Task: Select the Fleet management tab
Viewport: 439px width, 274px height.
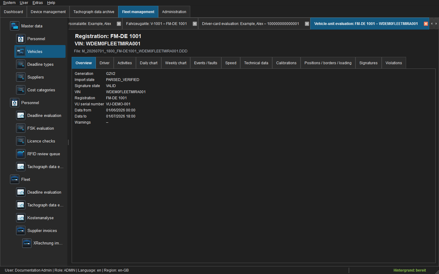Action: [x=138, y=12]
